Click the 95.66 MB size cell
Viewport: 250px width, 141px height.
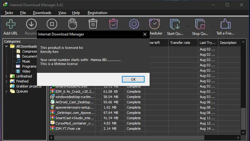point(111,102)
